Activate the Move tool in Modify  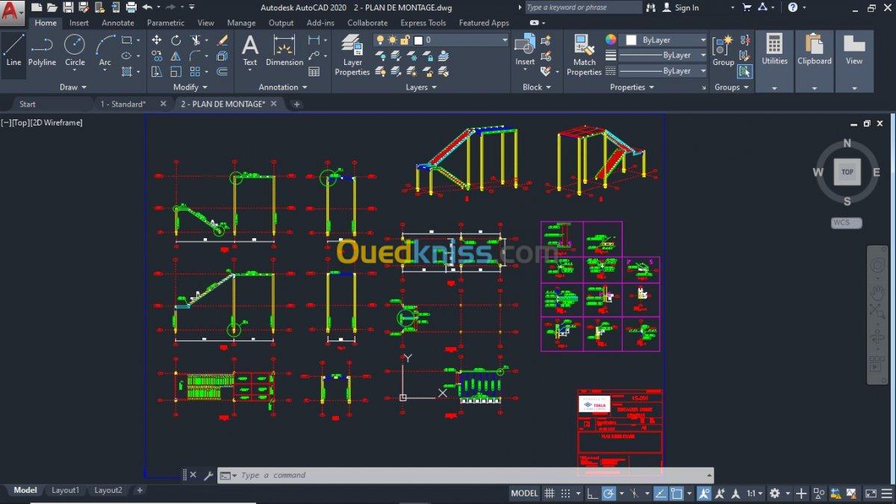coord(156,40)
